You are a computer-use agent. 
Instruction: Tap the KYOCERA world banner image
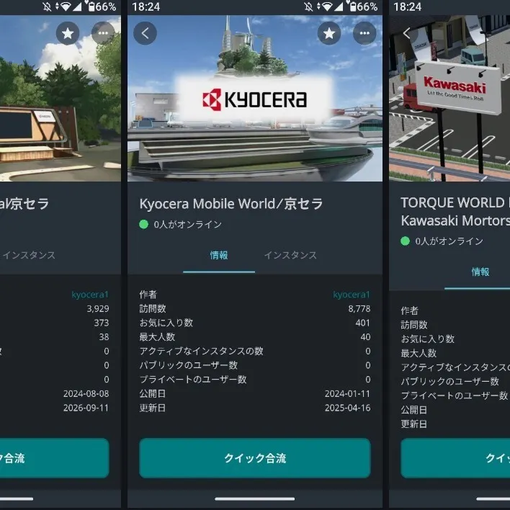point(255,98)
